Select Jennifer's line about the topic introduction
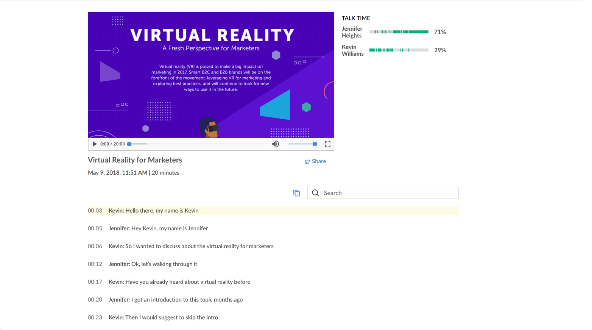Viewport: 592px width, 330px height. (176, 299)
